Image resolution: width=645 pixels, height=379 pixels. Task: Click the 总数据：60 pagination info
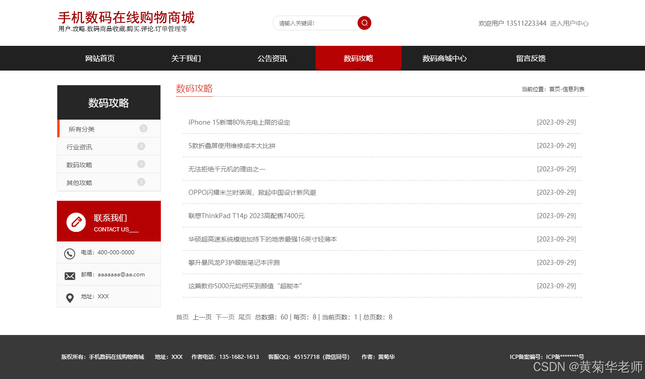pos(271,317)
